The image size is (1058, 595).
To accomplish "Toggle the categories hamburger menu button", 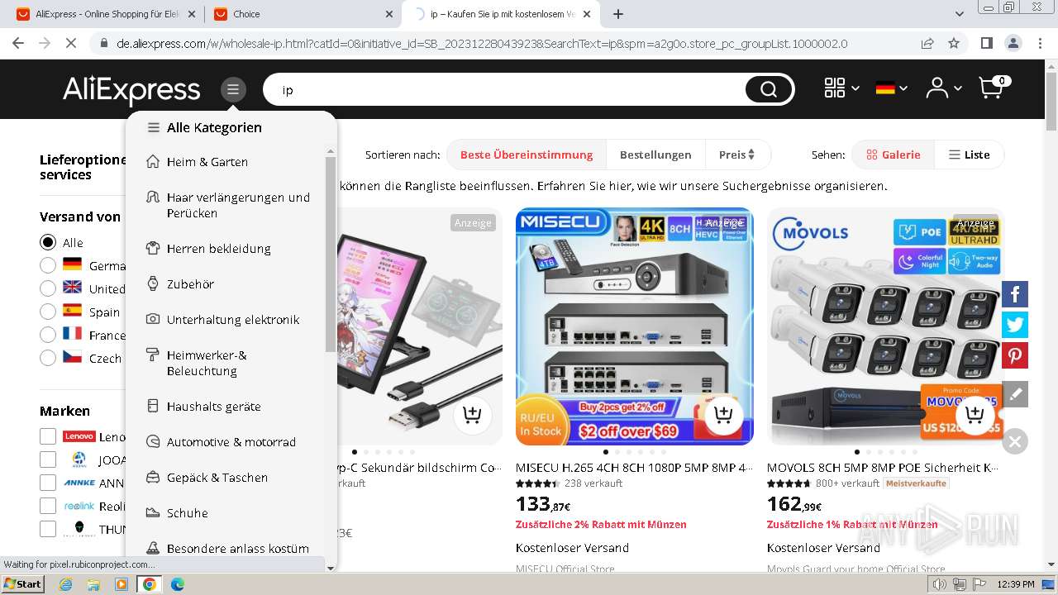I will click(233, 89).
